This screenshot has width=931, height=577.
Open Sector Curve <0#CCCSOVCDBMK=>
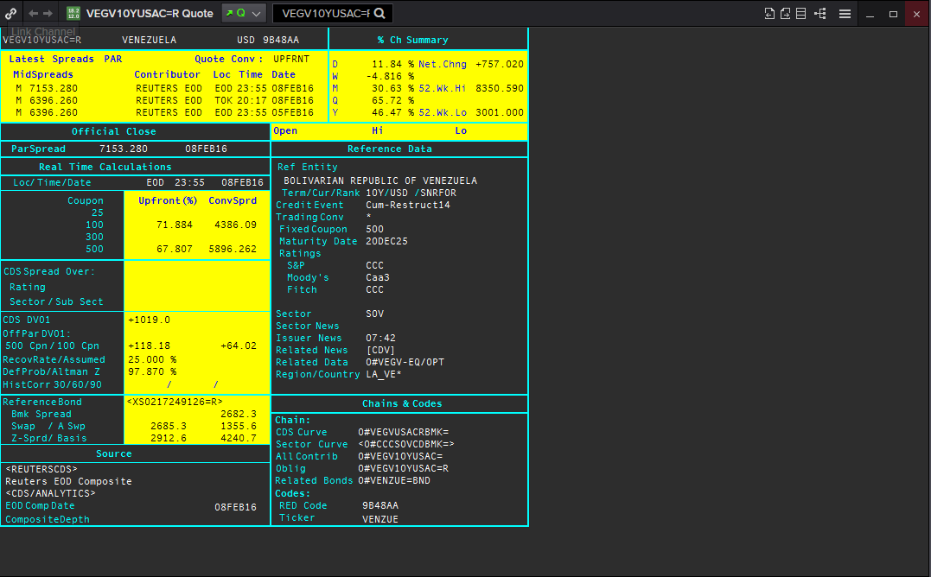(x=406, y=444)
